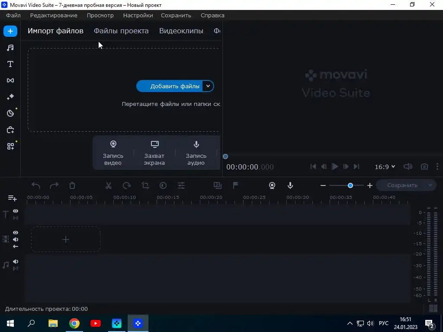Click the Delete trash can icon
The image size is (443, 332).
tap(72, 185)
